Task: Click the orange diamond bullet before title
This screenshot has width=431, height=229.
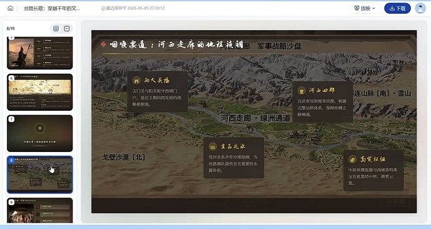Action: click(103, 44)
